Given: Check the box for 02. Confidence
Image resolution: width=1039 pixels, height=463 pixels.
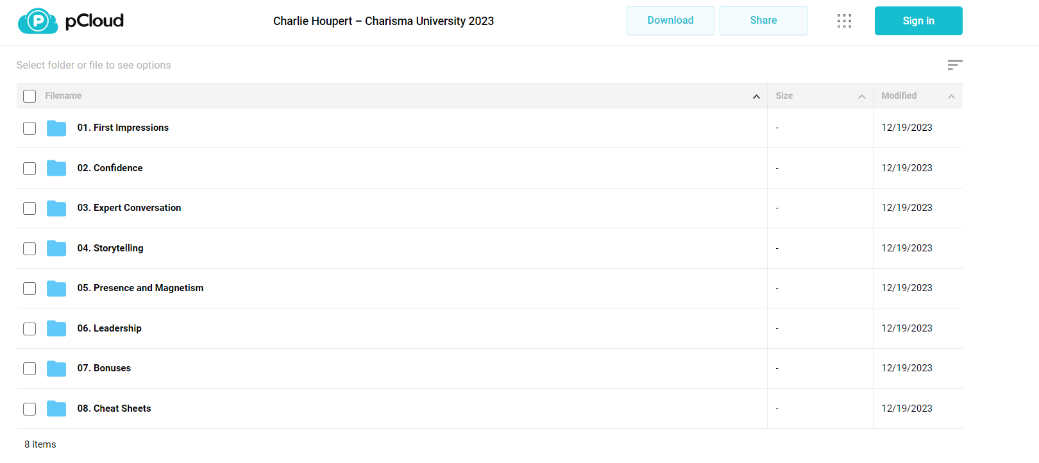Looking at the screenshot, I should (x=30, y=169).
